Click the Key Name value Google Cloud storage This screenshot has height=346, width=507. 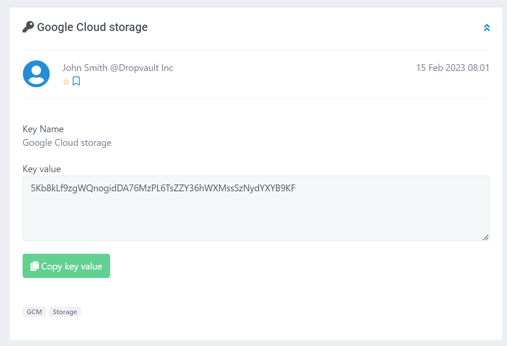[67, 142]
